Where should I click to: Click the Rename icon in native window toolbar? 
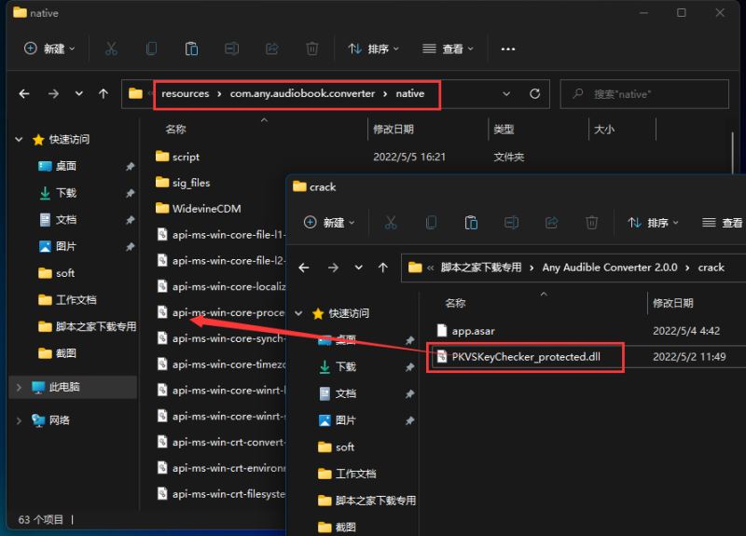click(x=231, y=48)
